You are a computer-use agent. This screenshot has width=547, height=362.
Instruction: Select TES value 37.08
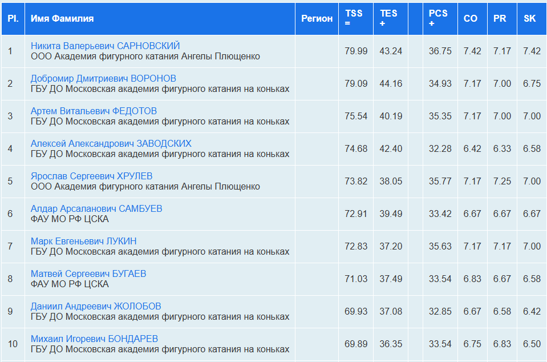[x=391, y=311]
